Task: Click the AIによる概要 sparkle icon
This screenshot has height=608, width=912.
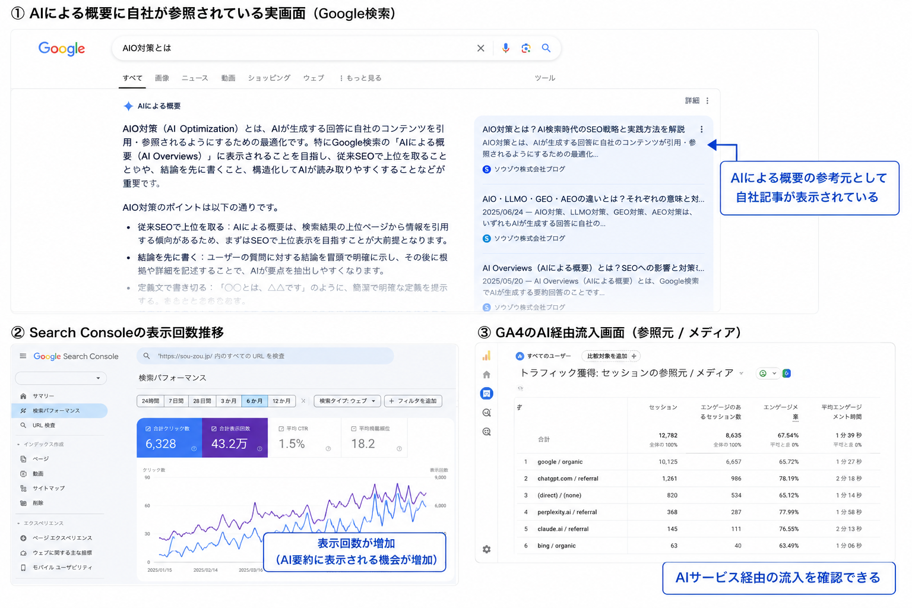Action: (x=128, y=106)
